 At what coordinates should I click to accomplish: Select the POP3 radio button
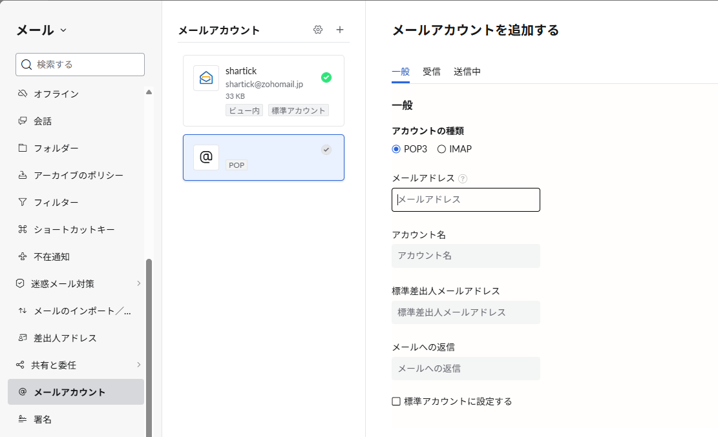coord(396,149)
